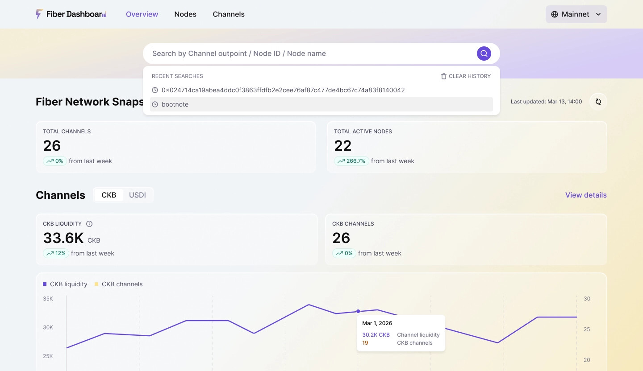Click the Mar 1 data point on chart

point(358,311)
